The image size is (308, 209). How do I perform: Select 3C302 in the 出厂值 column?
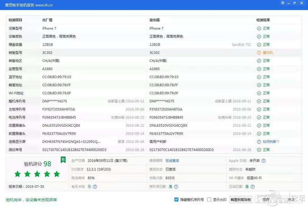(x=47, y=53)
